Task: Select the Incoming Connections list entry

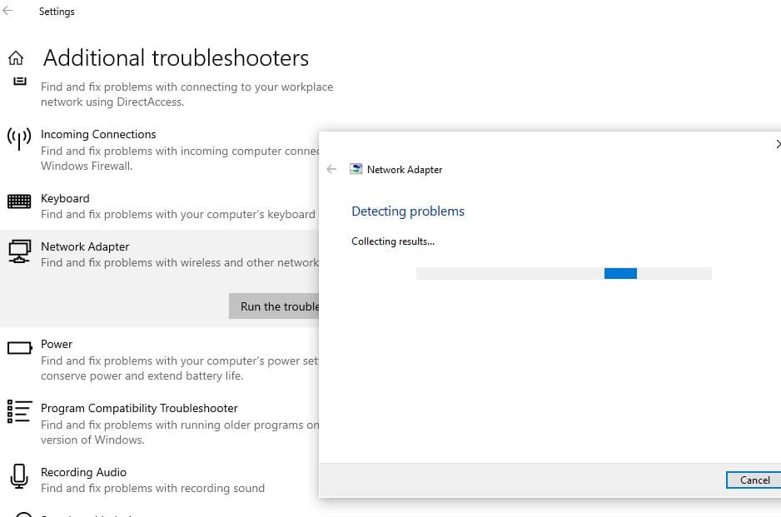Action: click(x=98, y=134)
